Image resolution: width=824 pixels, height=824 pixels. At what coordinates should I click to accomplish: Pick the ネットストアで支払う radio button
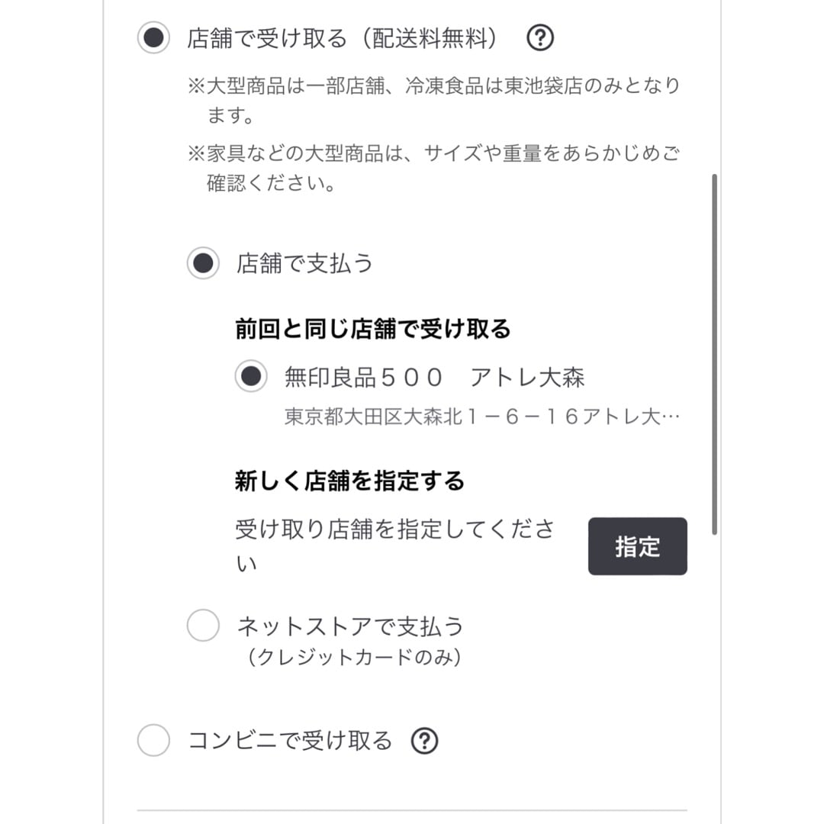[x=203, y=626]
